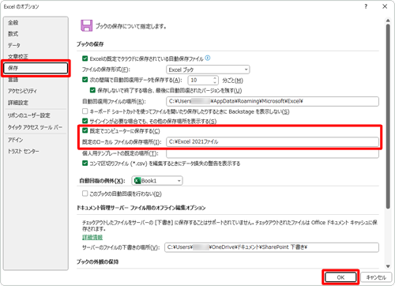
Task: Decrease the auto-recover minutes spinner
Action: click(x=215, y=82)
